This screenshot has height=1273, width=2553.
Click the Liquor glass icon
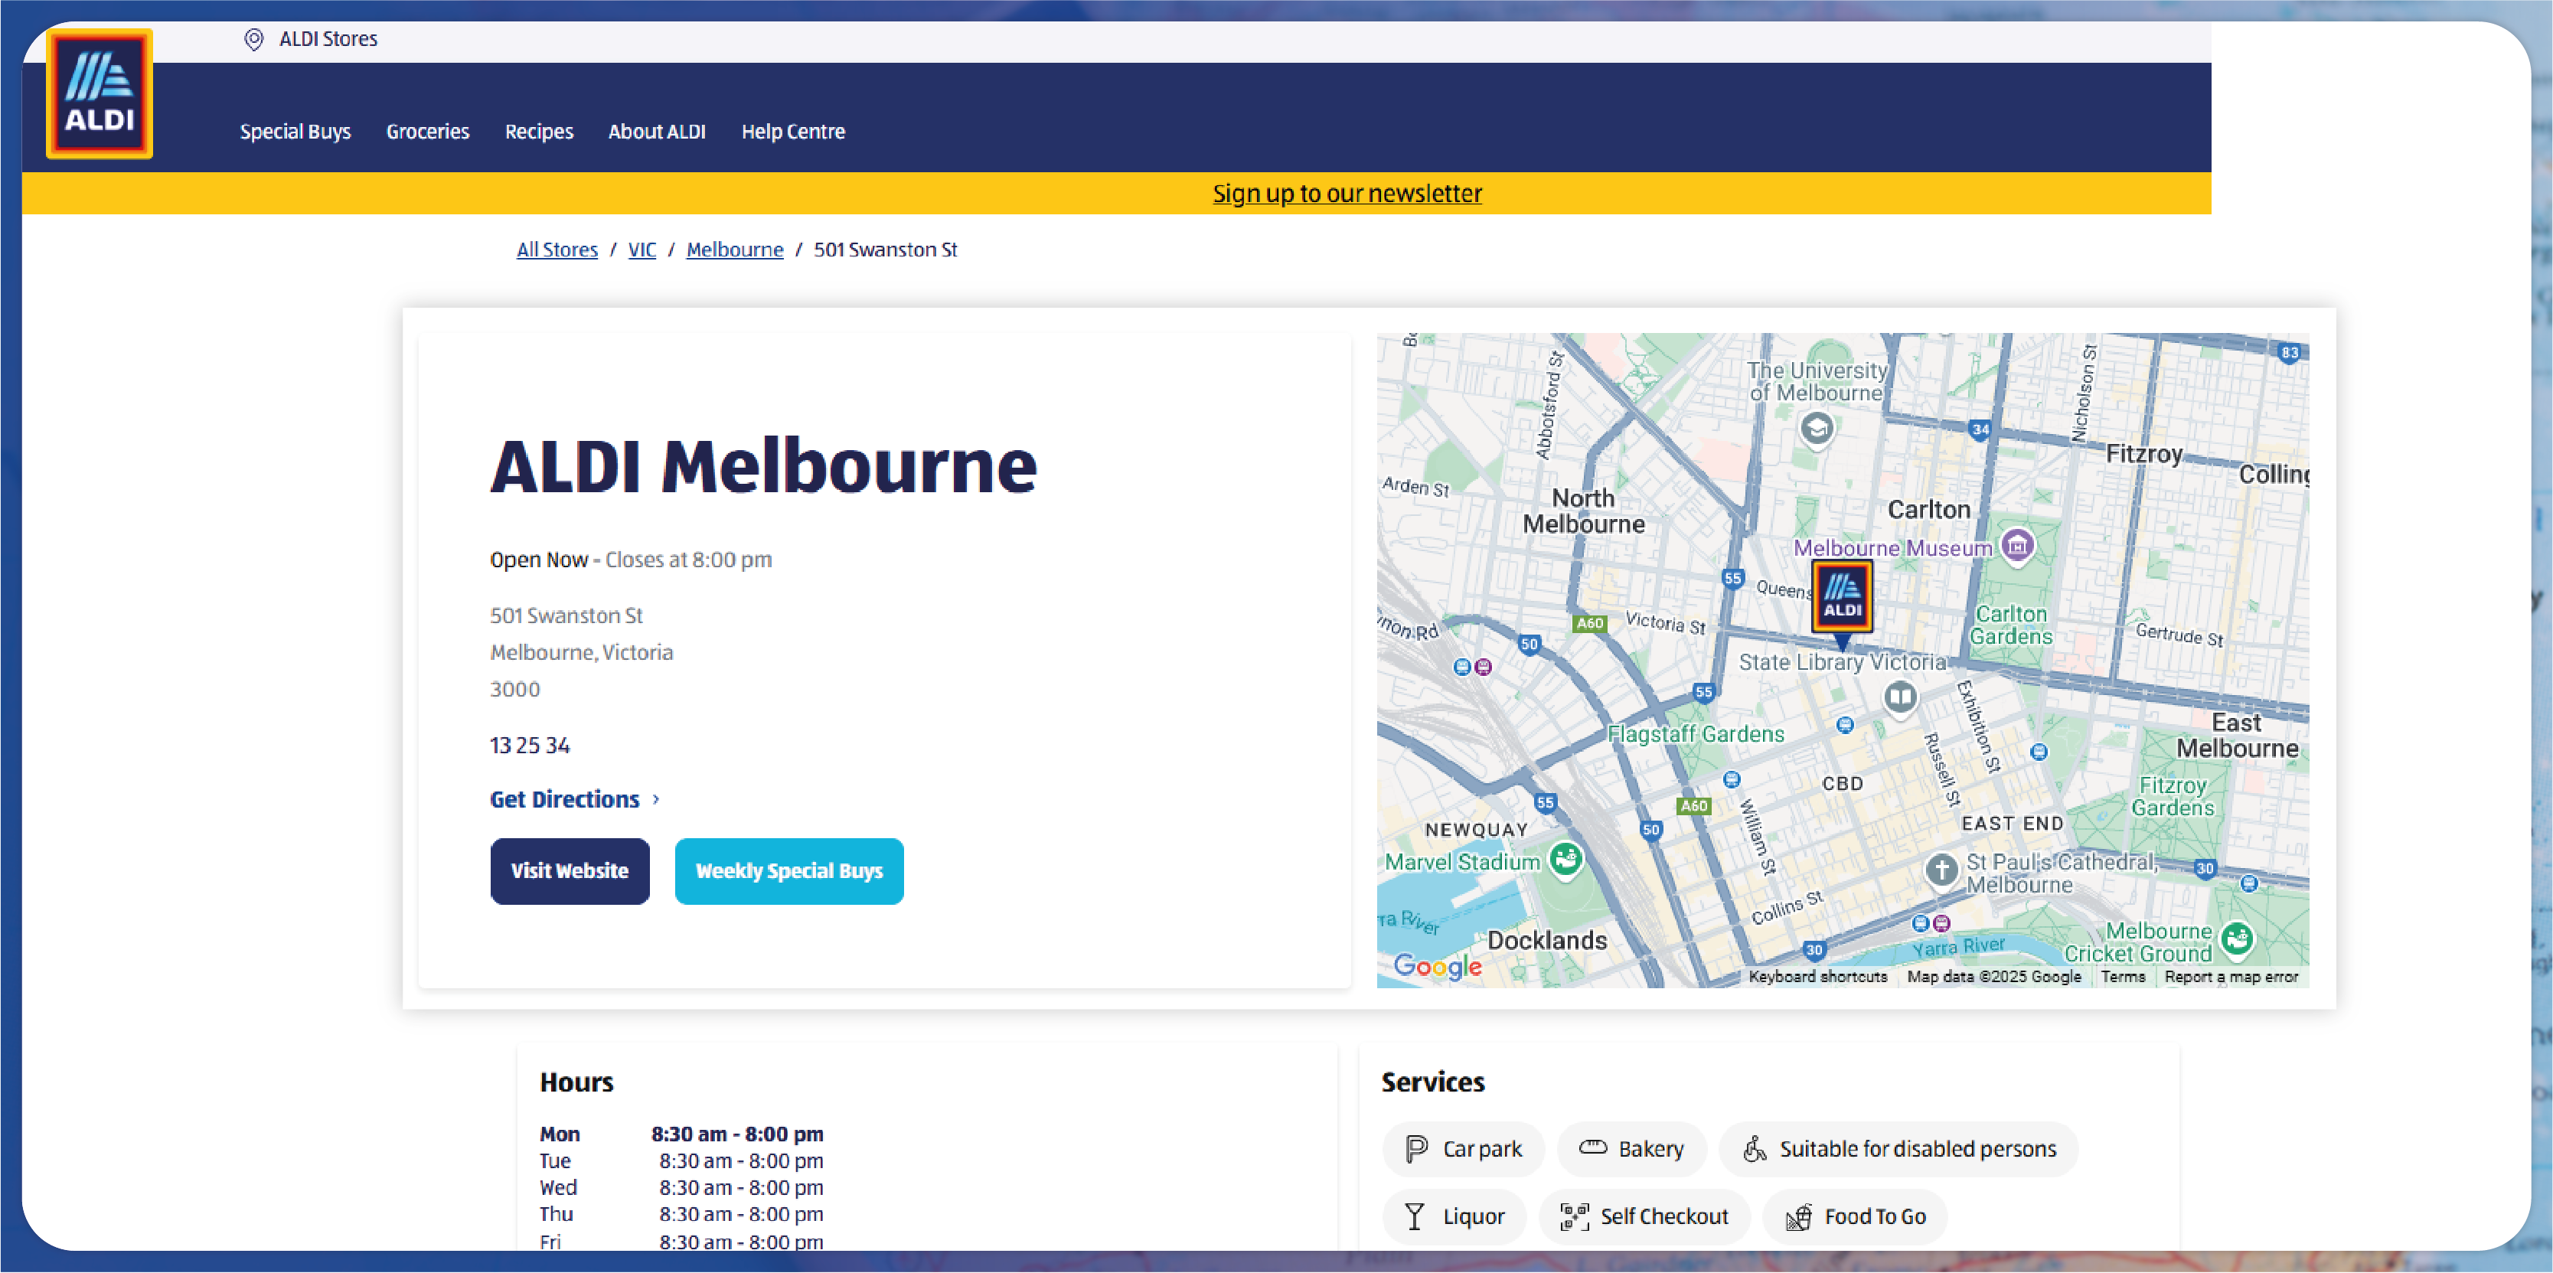pyautogui.click(x=1414, y=1216)
